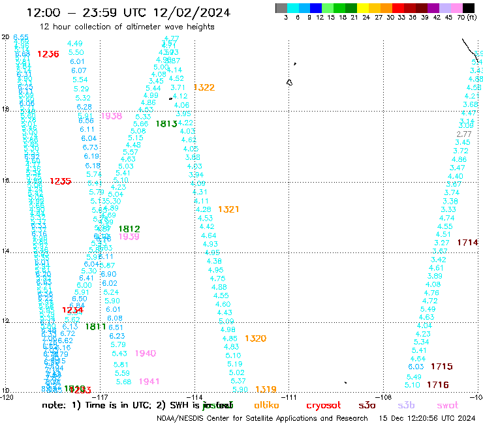Click the s3a pass label 1714

click(x=467, y=243)
